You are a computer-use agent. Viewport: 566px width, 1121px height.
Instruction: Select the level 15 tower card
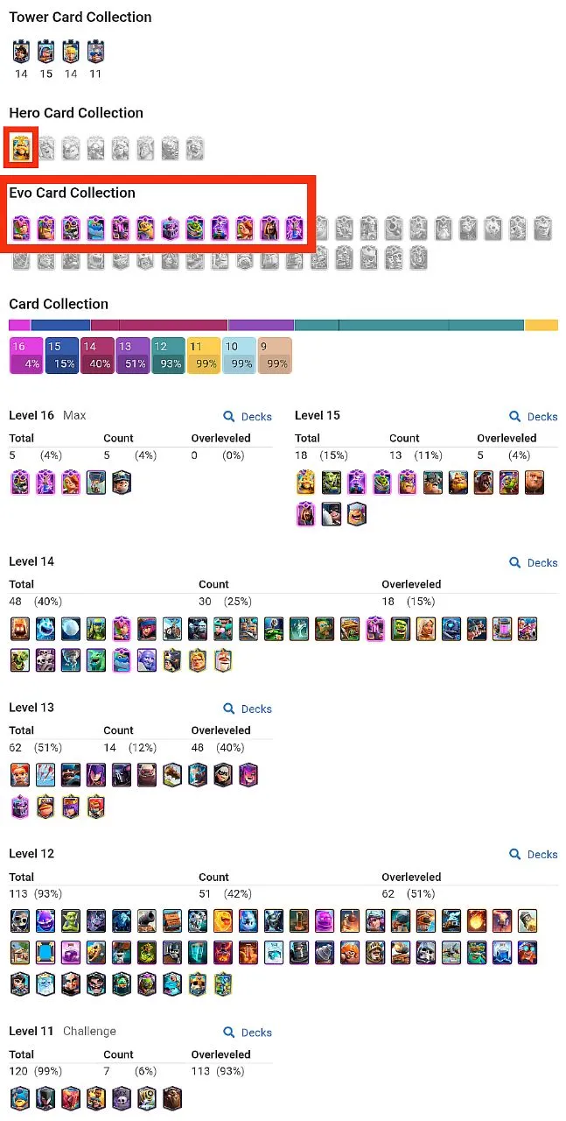tap(45, 51)
